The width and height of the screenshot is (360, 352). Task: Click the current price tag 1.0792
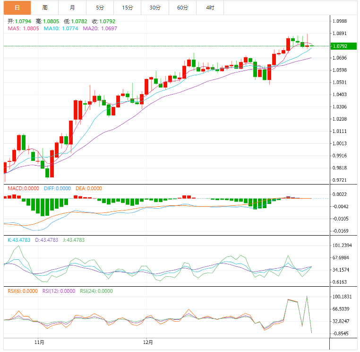(x=340, y=46)
